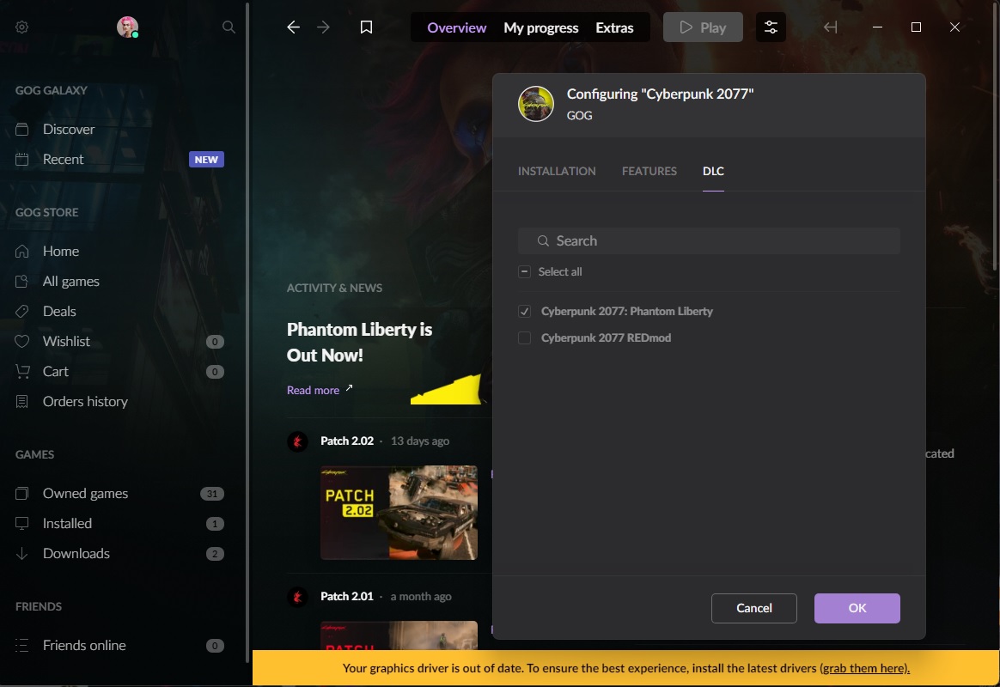Open settings gear in sidebar
This screenshot has height=687, width=1000.
pyautogui.click(x=21, y=27)
